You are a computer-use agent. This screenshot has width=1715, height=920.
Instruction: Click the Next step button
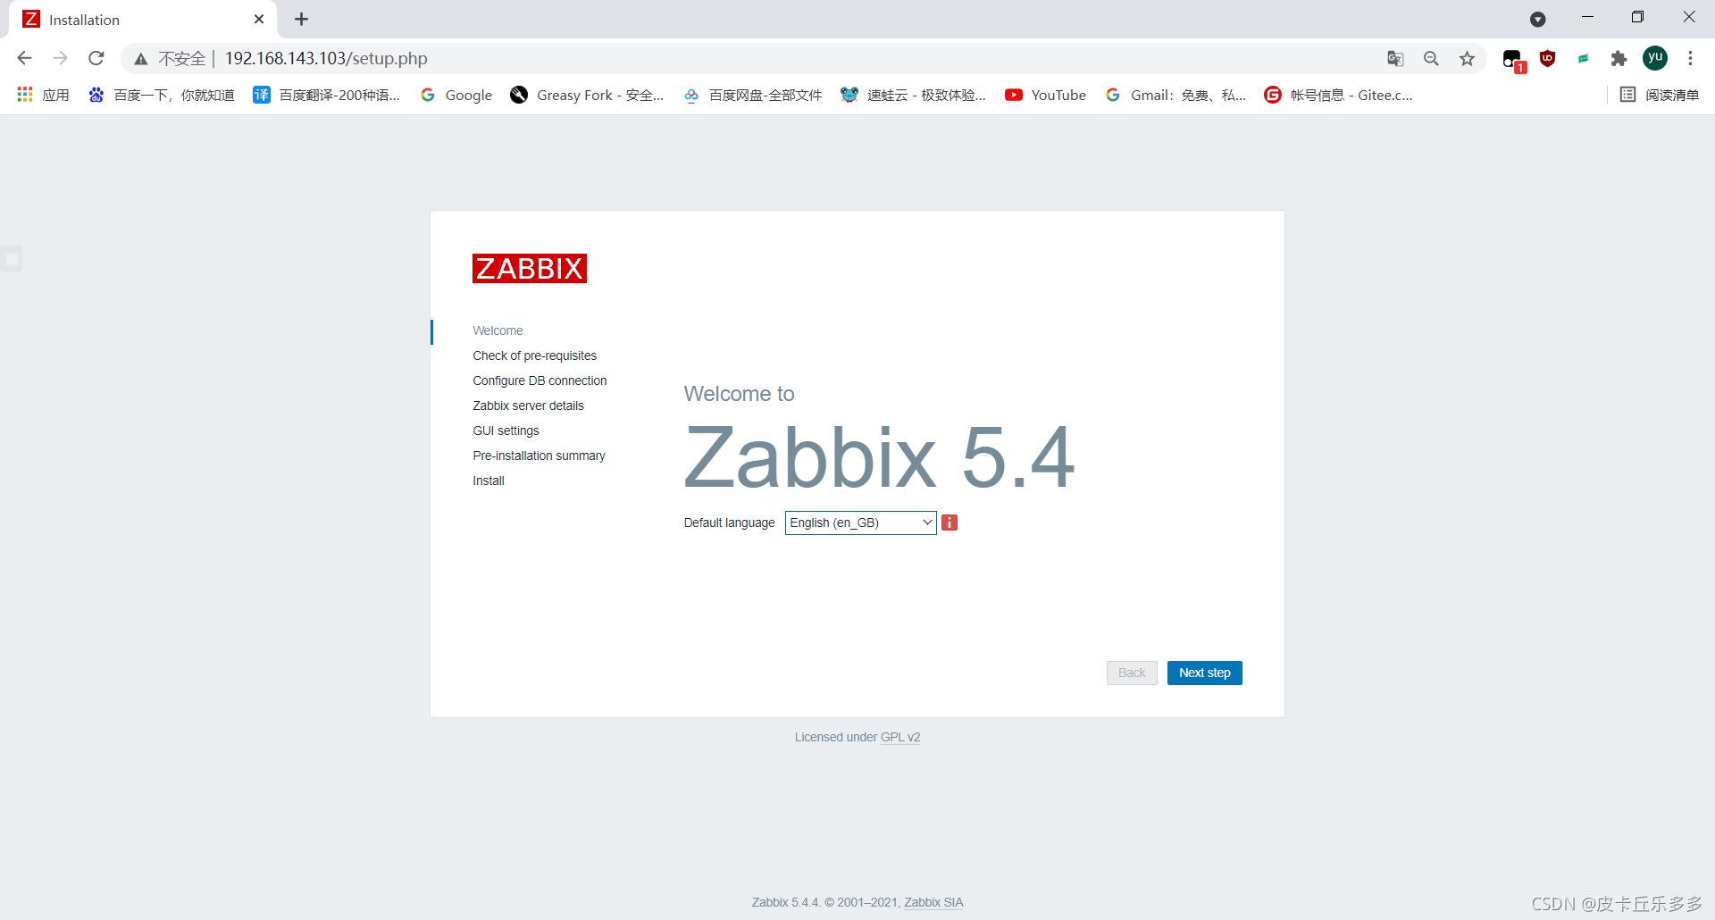(x=1204, y=673)
